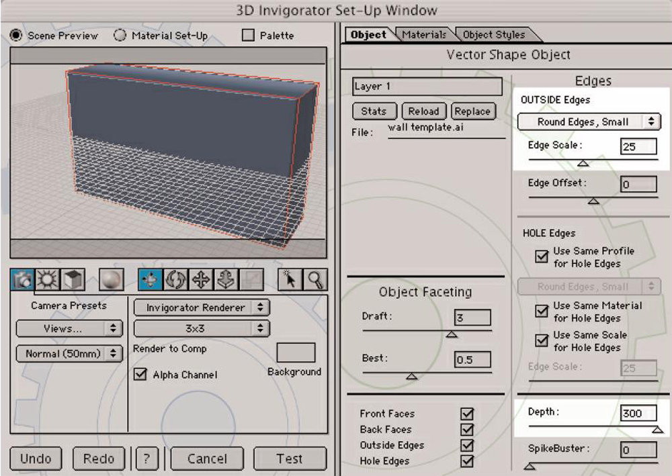Click the Background color swatch
This screenshot has height=476, width=672.
click(296, 352)
